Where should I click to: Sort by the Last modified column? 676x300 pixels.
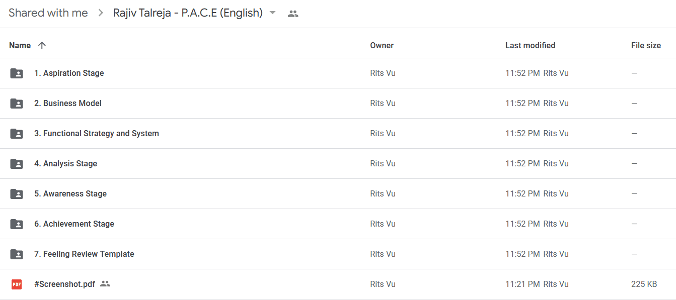pyautogui.click(x=530, y=45)
